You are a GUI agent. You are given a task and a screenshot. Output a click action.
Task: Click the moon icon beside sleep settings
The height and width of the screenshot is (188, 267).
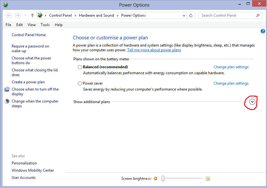pos(7,101)
